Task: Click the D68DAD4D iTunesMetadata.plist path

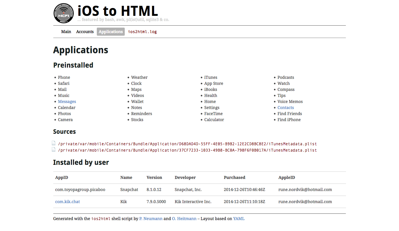Action: [x=187, y=144]
